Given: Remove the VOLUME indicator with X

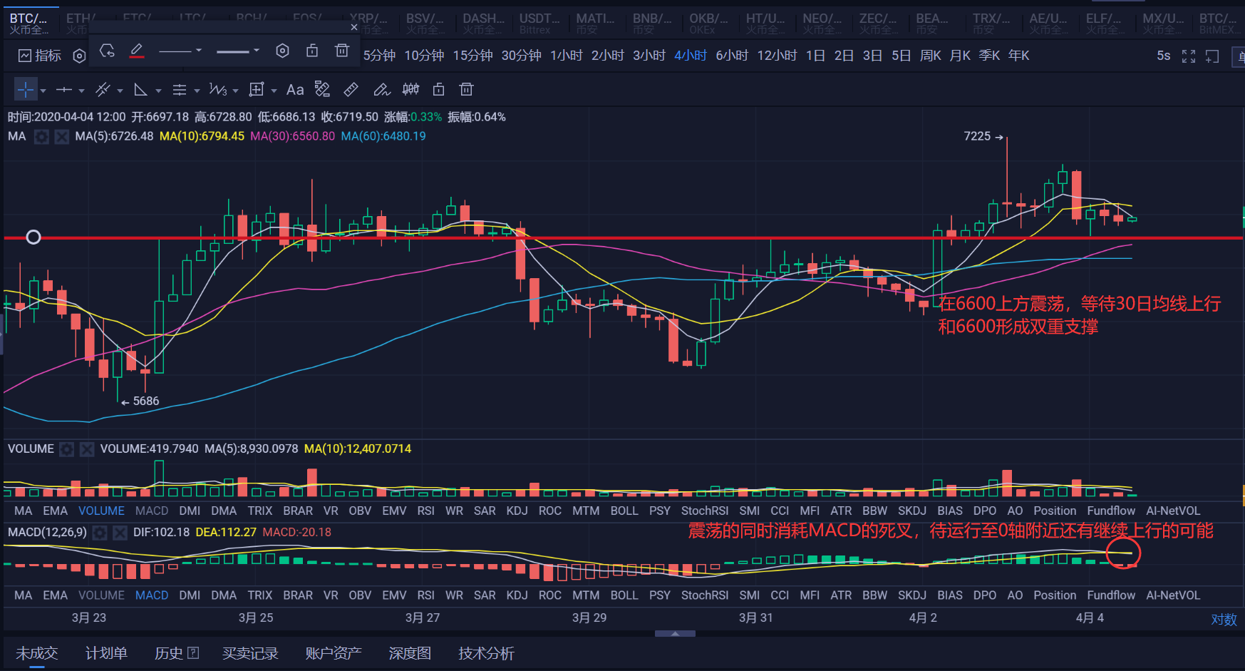Looking at the screenshot, I should click(87, 449).
